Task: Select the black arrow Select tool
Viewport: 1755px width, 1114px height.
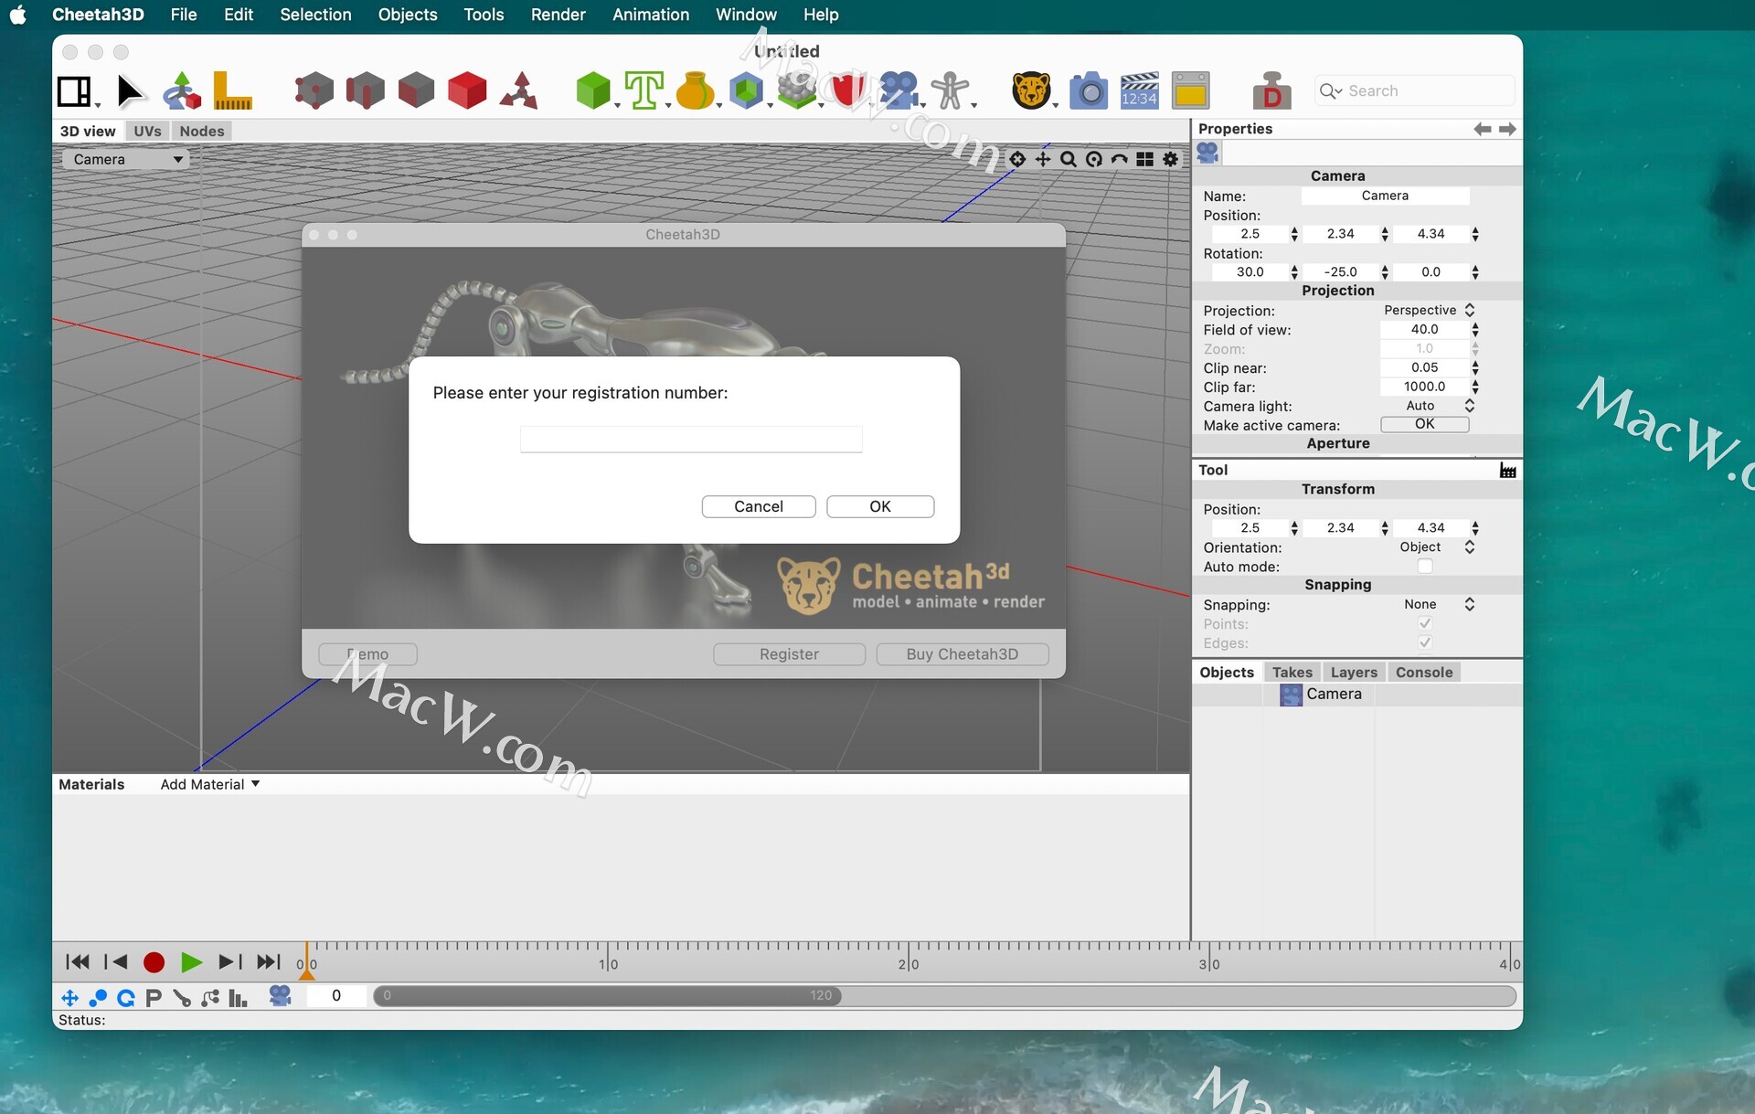Action: 131,91
